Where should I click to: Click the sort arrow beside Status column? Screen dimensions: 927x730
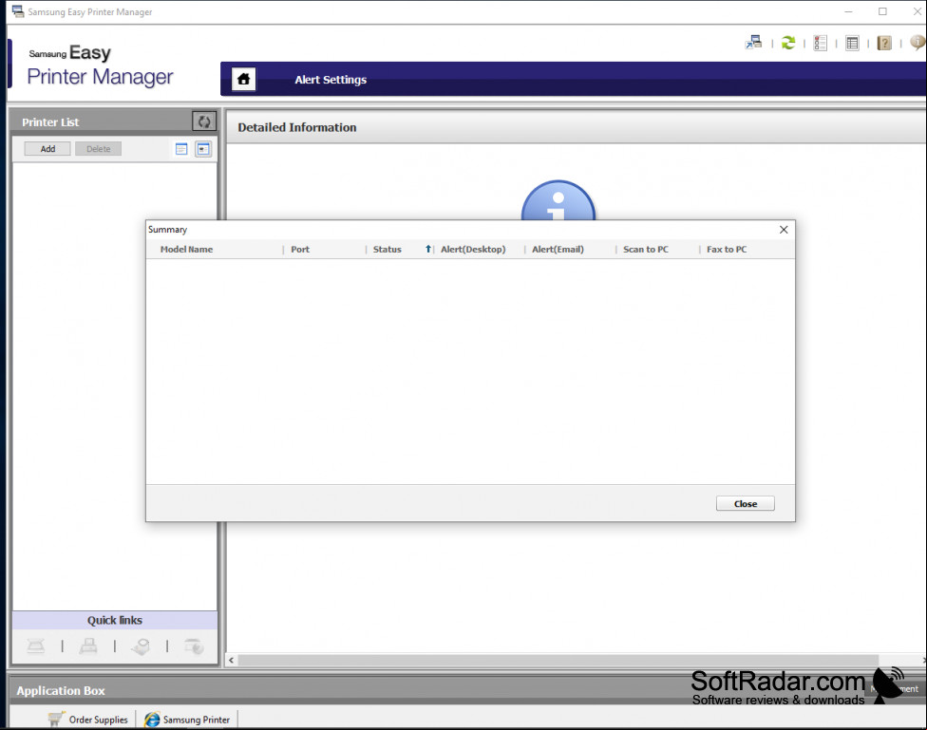[x=428, y=250]
